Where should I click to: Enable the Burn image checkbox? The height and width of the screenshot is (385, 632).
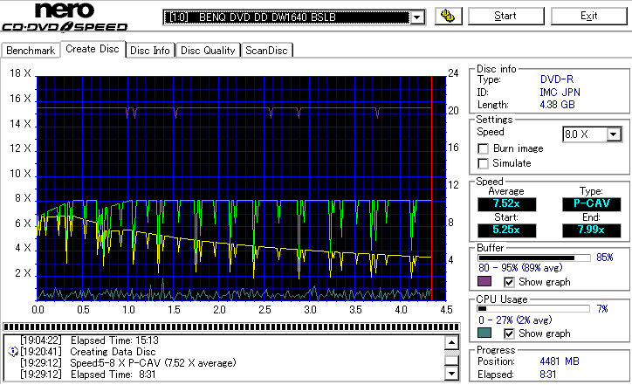(x=484, y=149)
